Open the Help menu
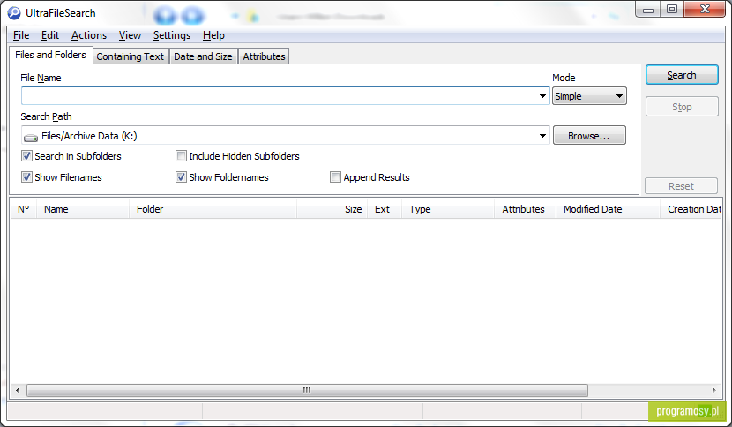This screenshot has width=732, height=427. pos(213,35)
